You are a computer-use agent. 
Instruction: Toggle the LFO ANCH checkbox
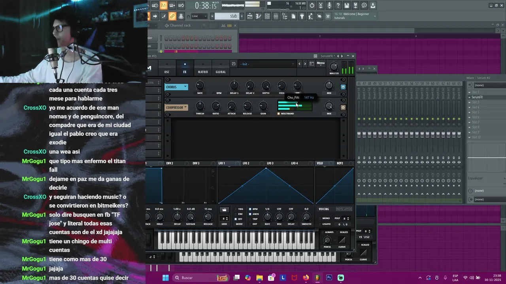250,214
